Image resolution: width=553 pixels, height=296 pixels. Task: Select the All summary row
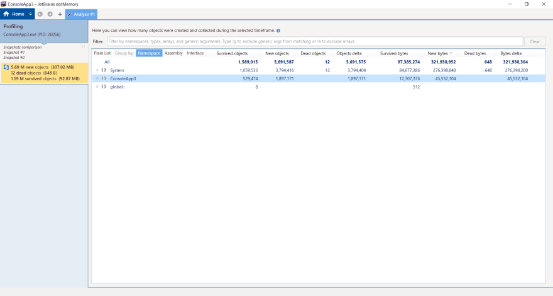[318, 62]
